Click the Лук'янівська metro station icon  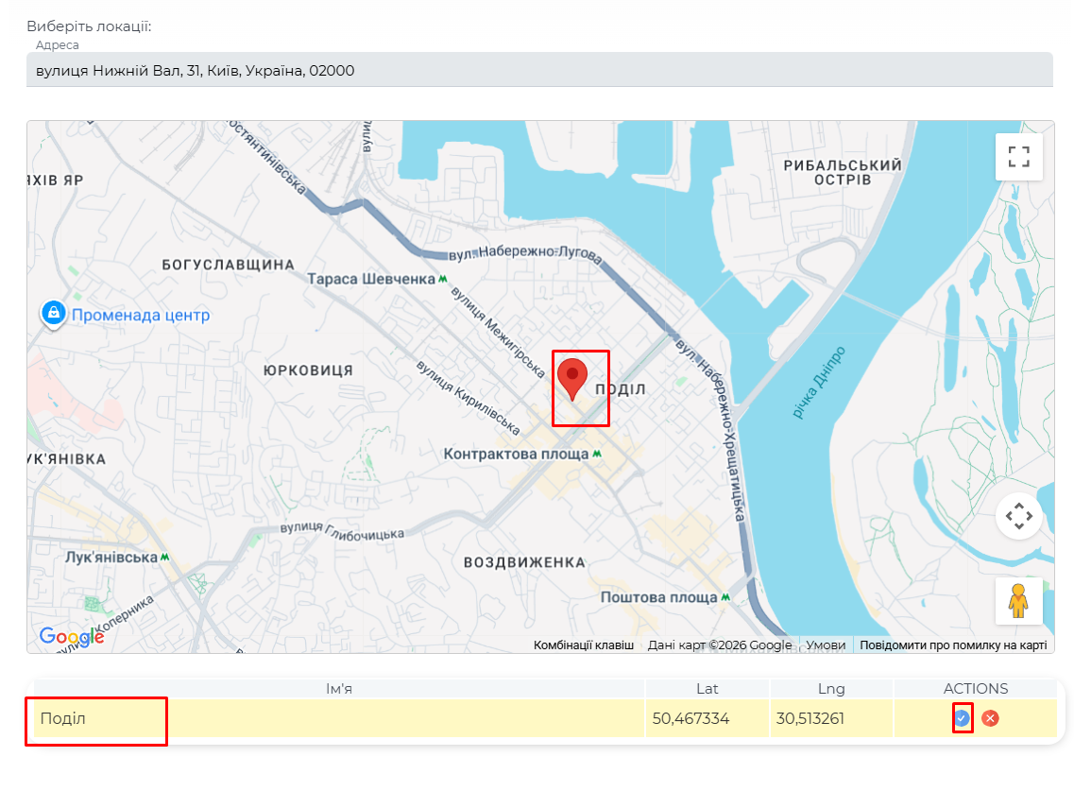165,558
